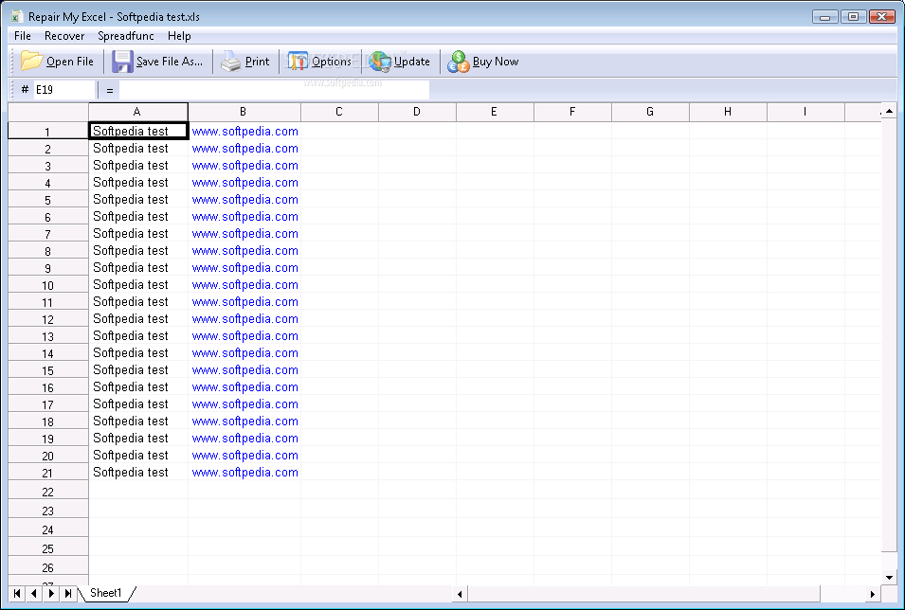Go to previous sheet tab arrow
The width and height of the screenshot is (905, 610).
click(x=34, y=593)
